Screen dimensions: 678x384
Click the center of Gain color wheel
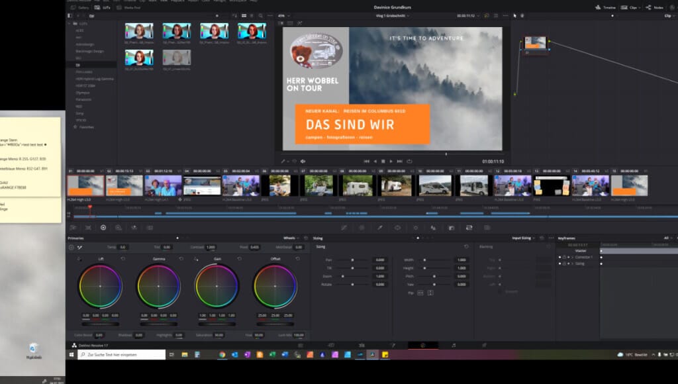(217, 286)
